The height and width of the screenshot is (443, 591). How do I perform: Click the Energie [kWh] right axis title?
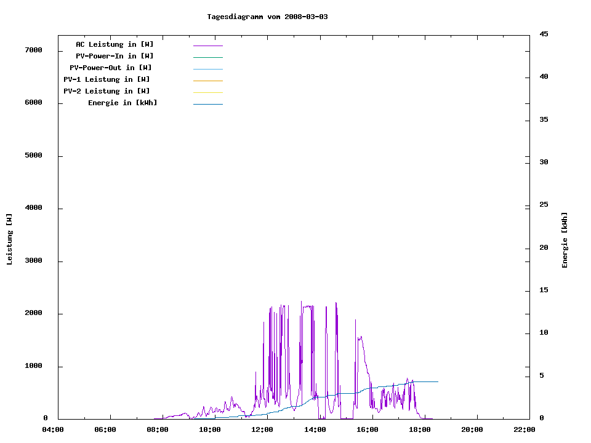[565, 240]
